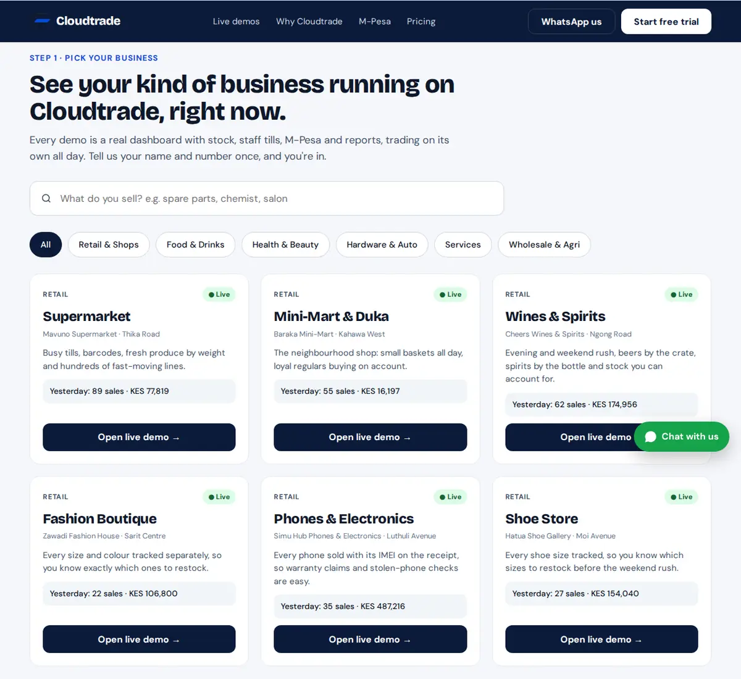
Task: Filter by Services category
Action: 463,244
